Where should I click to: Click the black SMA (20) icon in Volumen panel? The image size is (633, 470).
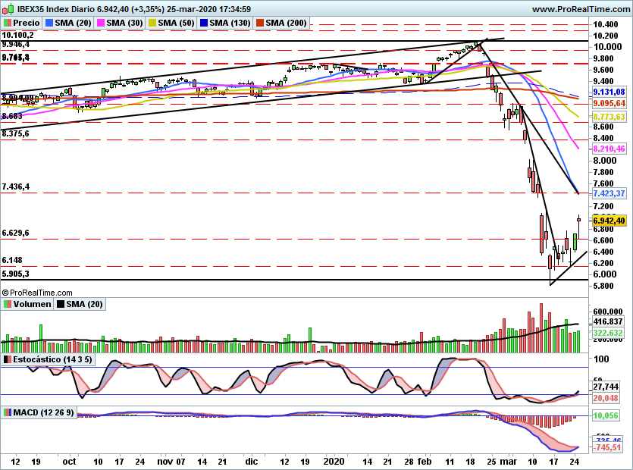60,304
